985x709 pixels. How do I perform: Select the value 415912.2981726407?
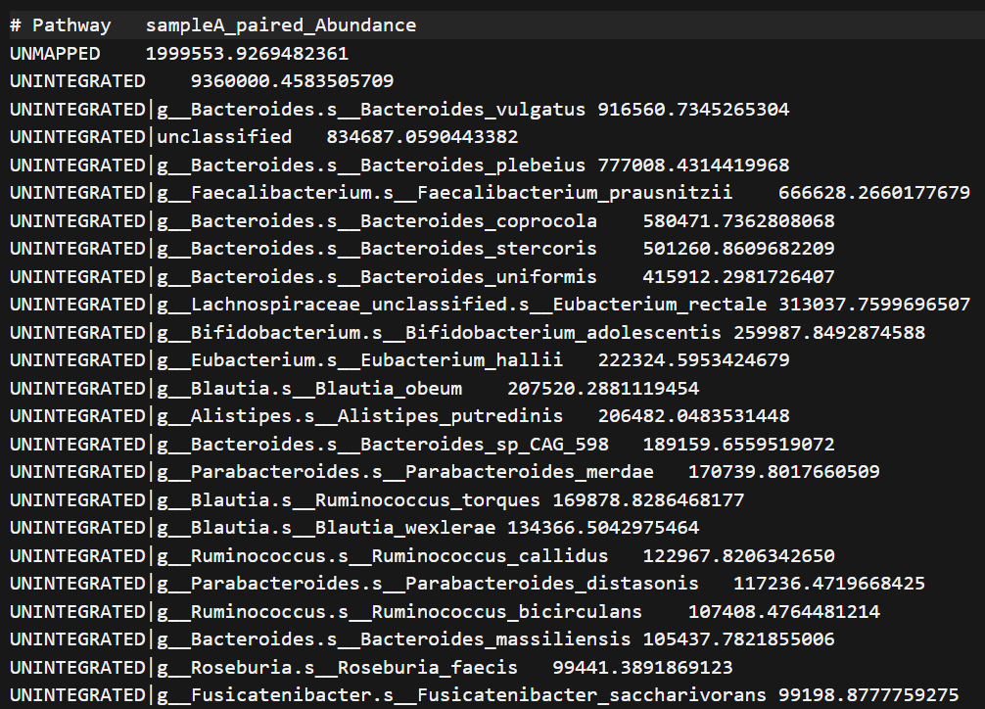[738, 277]
